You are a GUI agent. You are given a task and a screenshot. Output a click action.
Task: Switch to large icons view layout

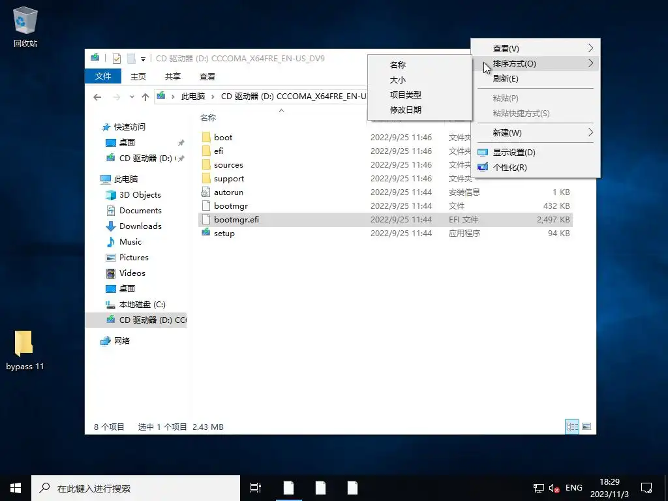pos(586,427)
